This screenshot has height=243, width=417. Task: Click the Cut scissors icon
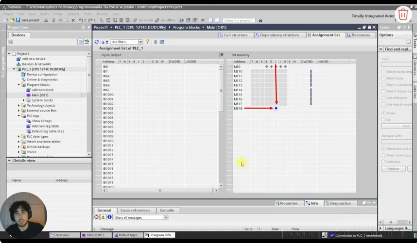53,20
